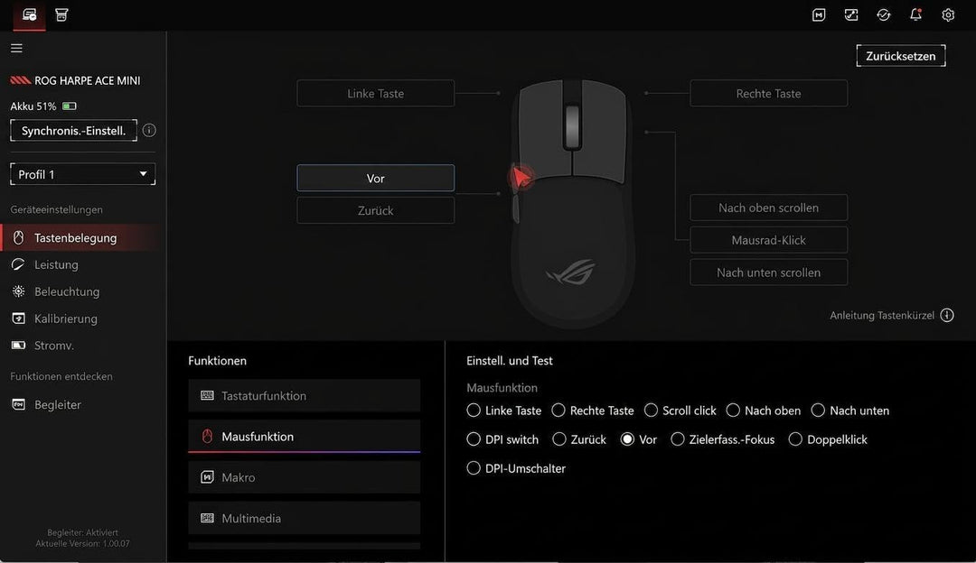976x563 pixels.
Task: Open the devices tab icon at top left
Action: tap(29, 15)
